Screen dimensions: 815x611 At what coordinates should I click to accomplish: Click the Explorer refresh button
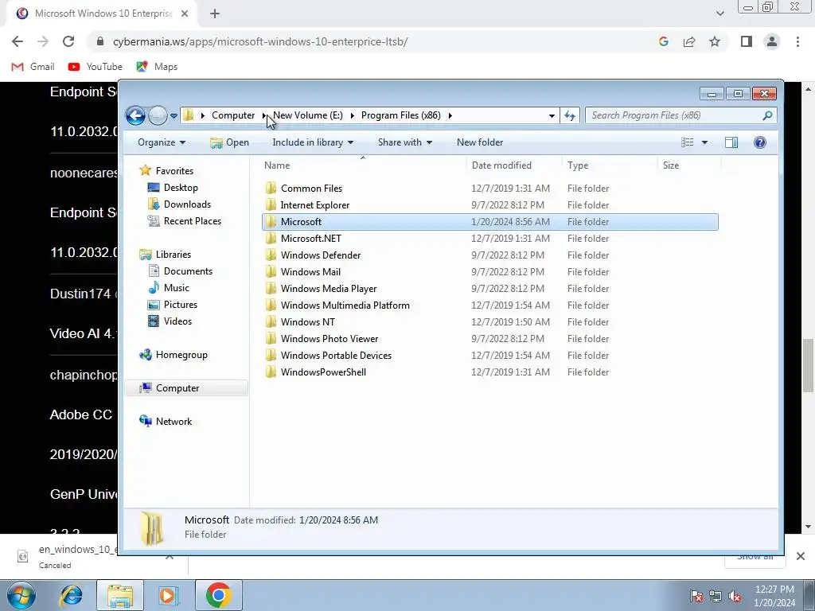click(570, 116)
